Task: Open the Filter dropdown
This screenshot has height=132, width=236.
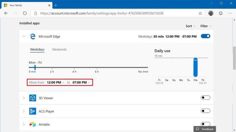Action: coord(206,26)
